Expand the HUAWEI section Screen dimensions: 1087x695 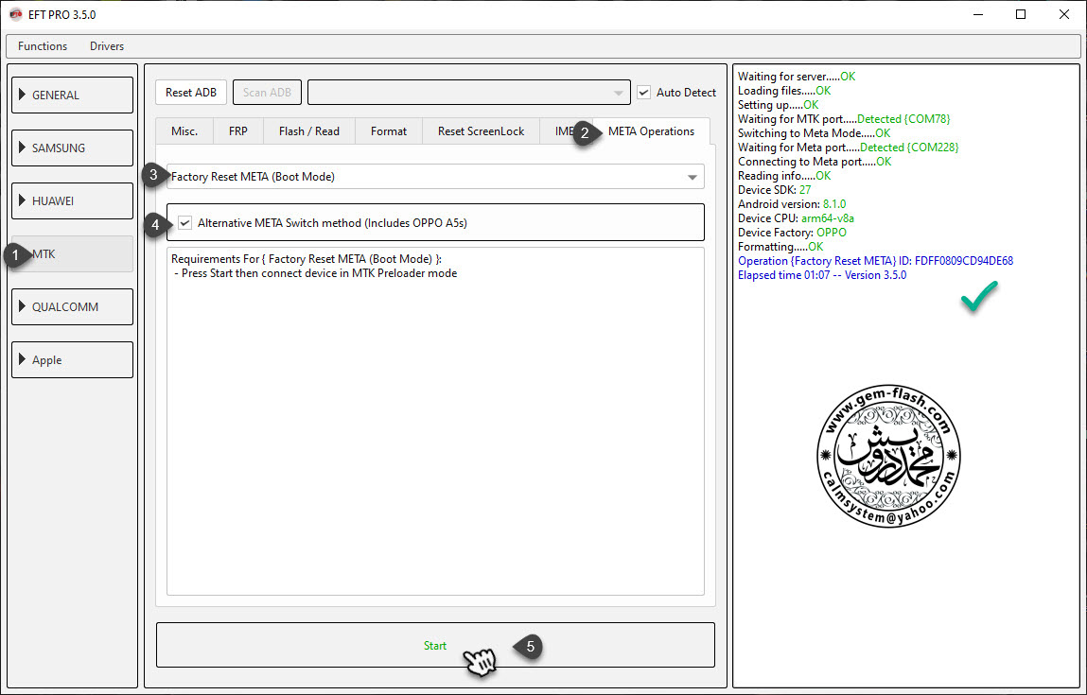click(x=72, y=201)
